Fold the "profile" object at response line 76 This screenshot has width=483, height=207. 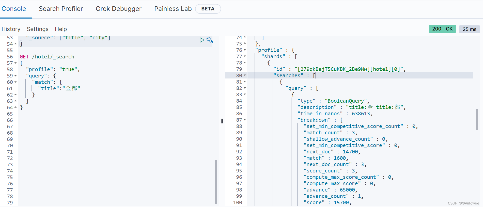[x=245, y=50]
